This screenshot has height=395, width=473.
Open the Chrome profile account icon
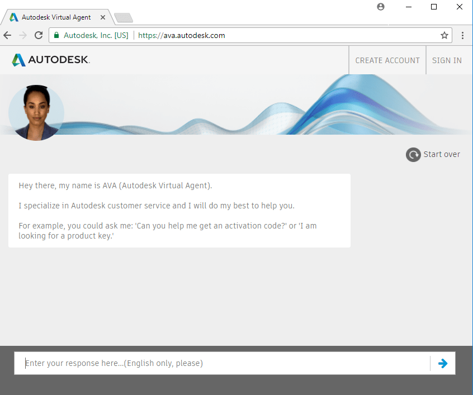coord(381,7)
